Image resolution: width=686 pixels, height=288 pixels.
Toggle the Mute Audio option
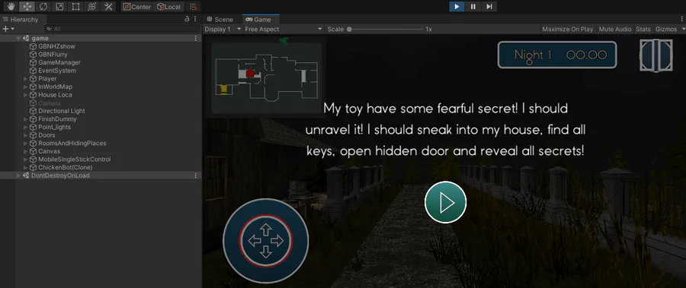[614, 29]
